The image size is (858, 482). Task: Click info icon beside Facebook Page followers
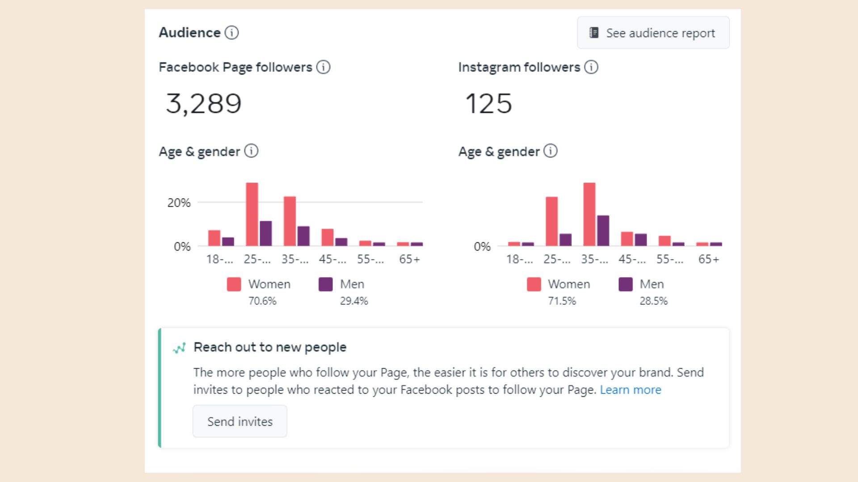coord(323,67)
